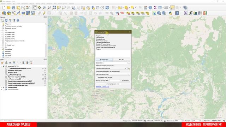This screenshot has width=226, height=127.
Task: Expand Домашний каталог in Browser
Action: pyautogui.click(x=1, y=28)
